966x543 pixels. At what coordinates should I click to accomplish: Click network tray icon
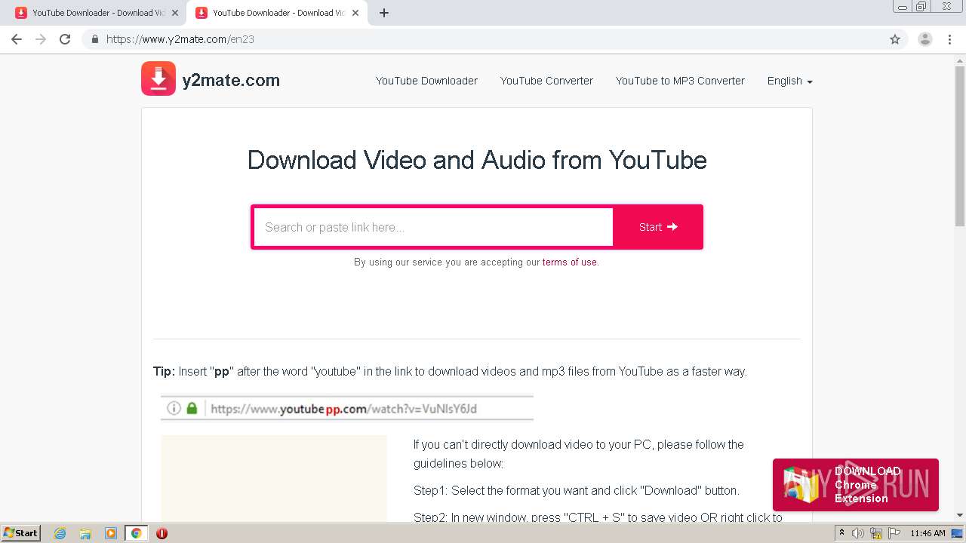pyautogui.click(x=875, y=533)
